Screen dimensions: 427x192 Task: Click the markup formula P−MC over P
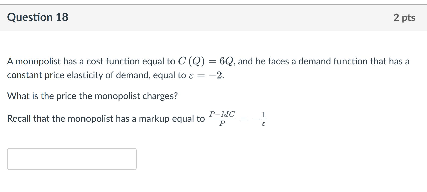[x=222, y=118]
